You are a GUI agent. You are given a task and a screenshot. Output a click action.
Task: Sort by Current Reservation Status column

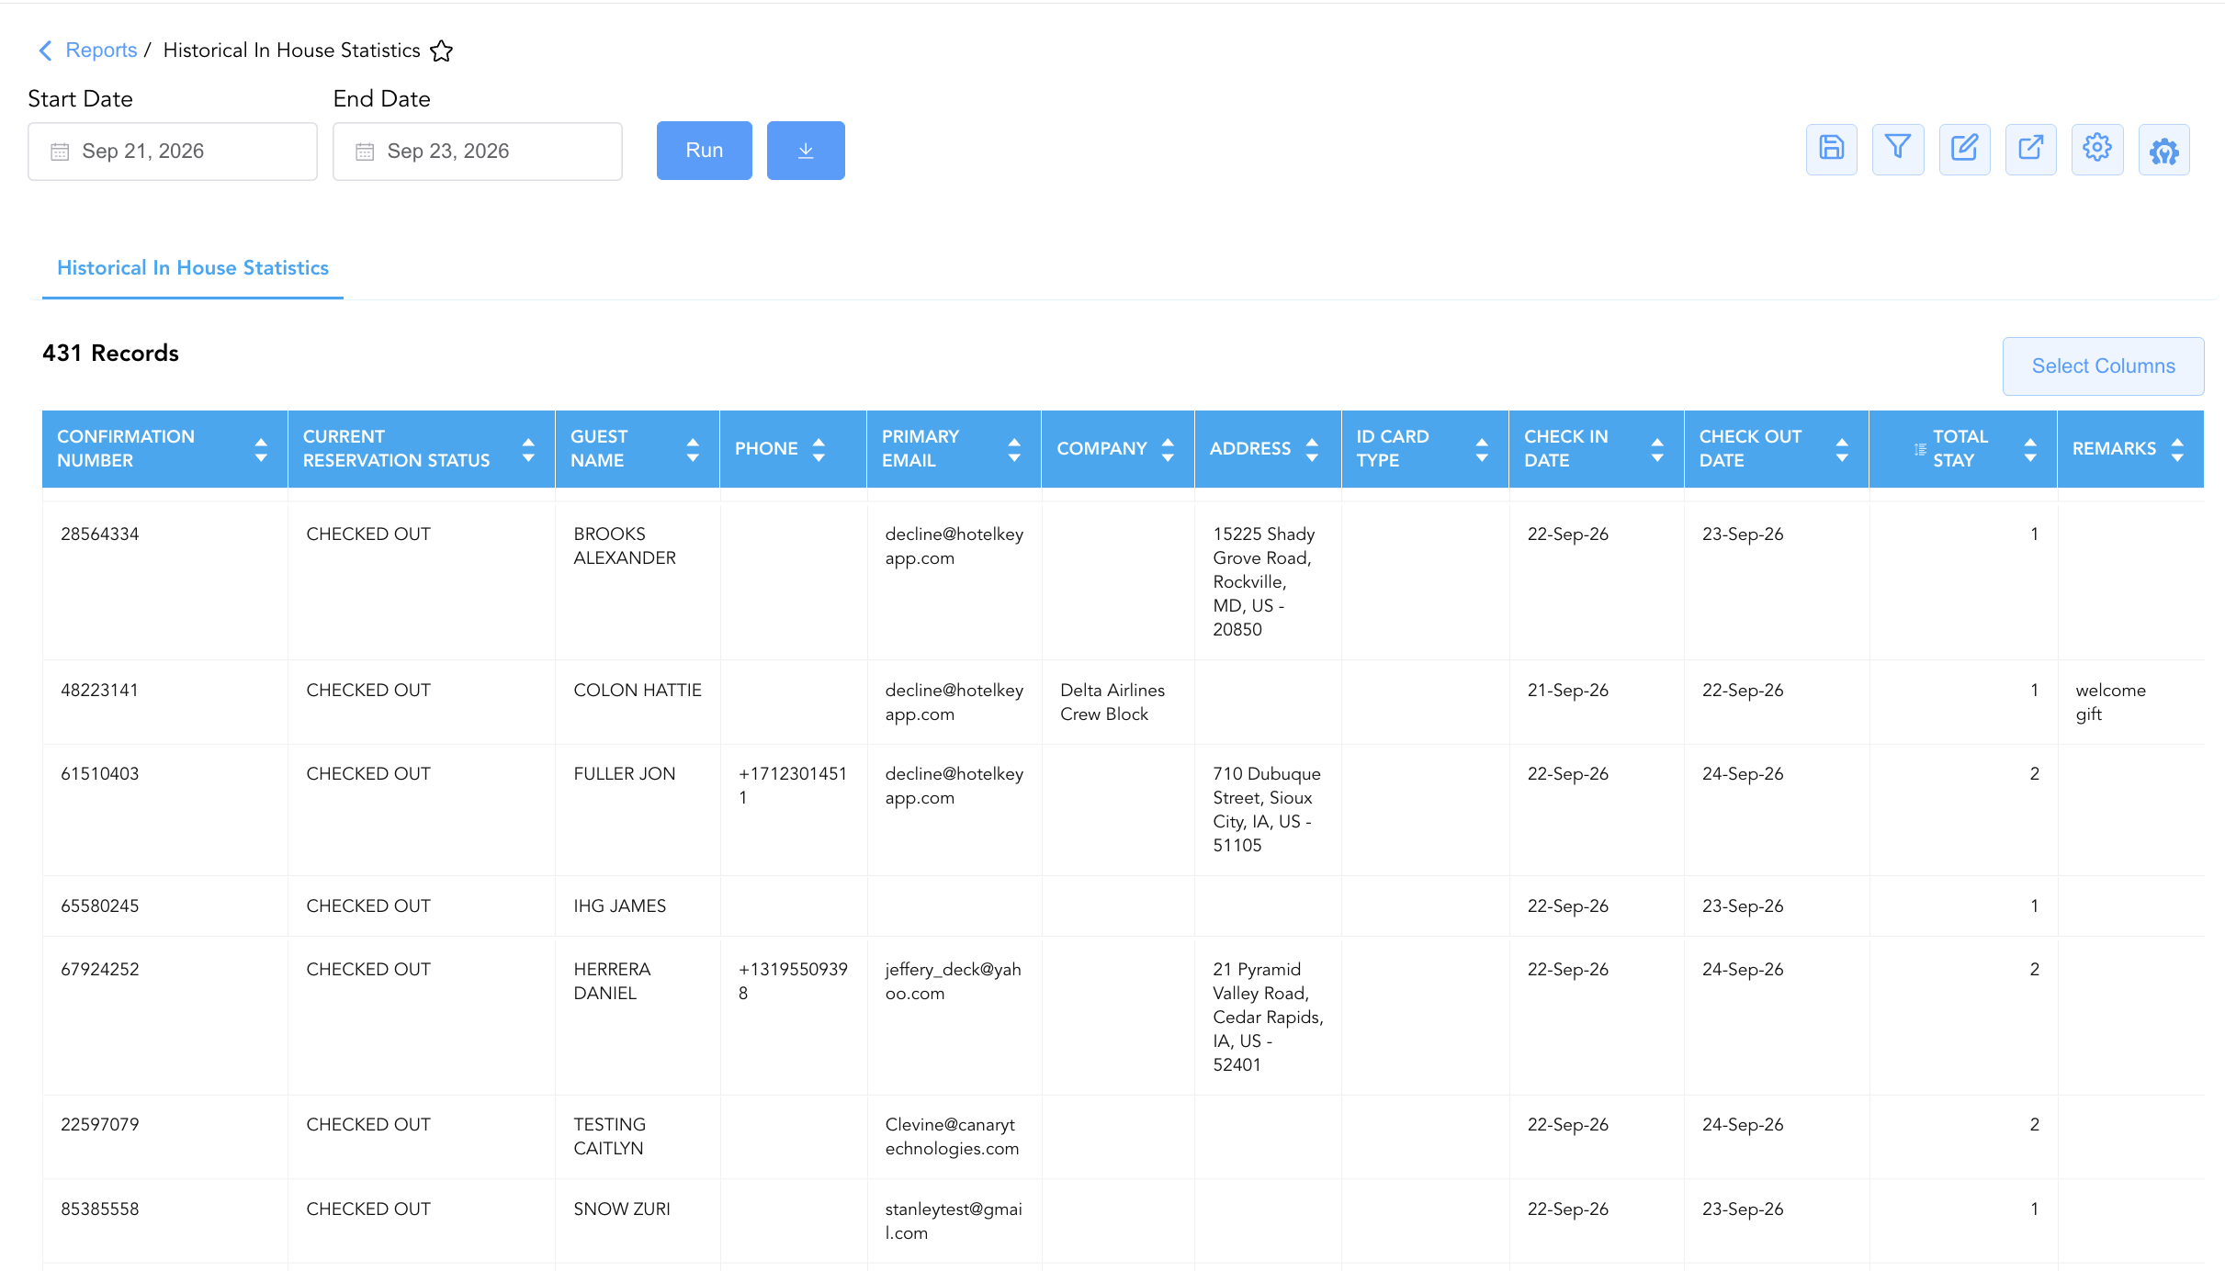pos(528,449)
